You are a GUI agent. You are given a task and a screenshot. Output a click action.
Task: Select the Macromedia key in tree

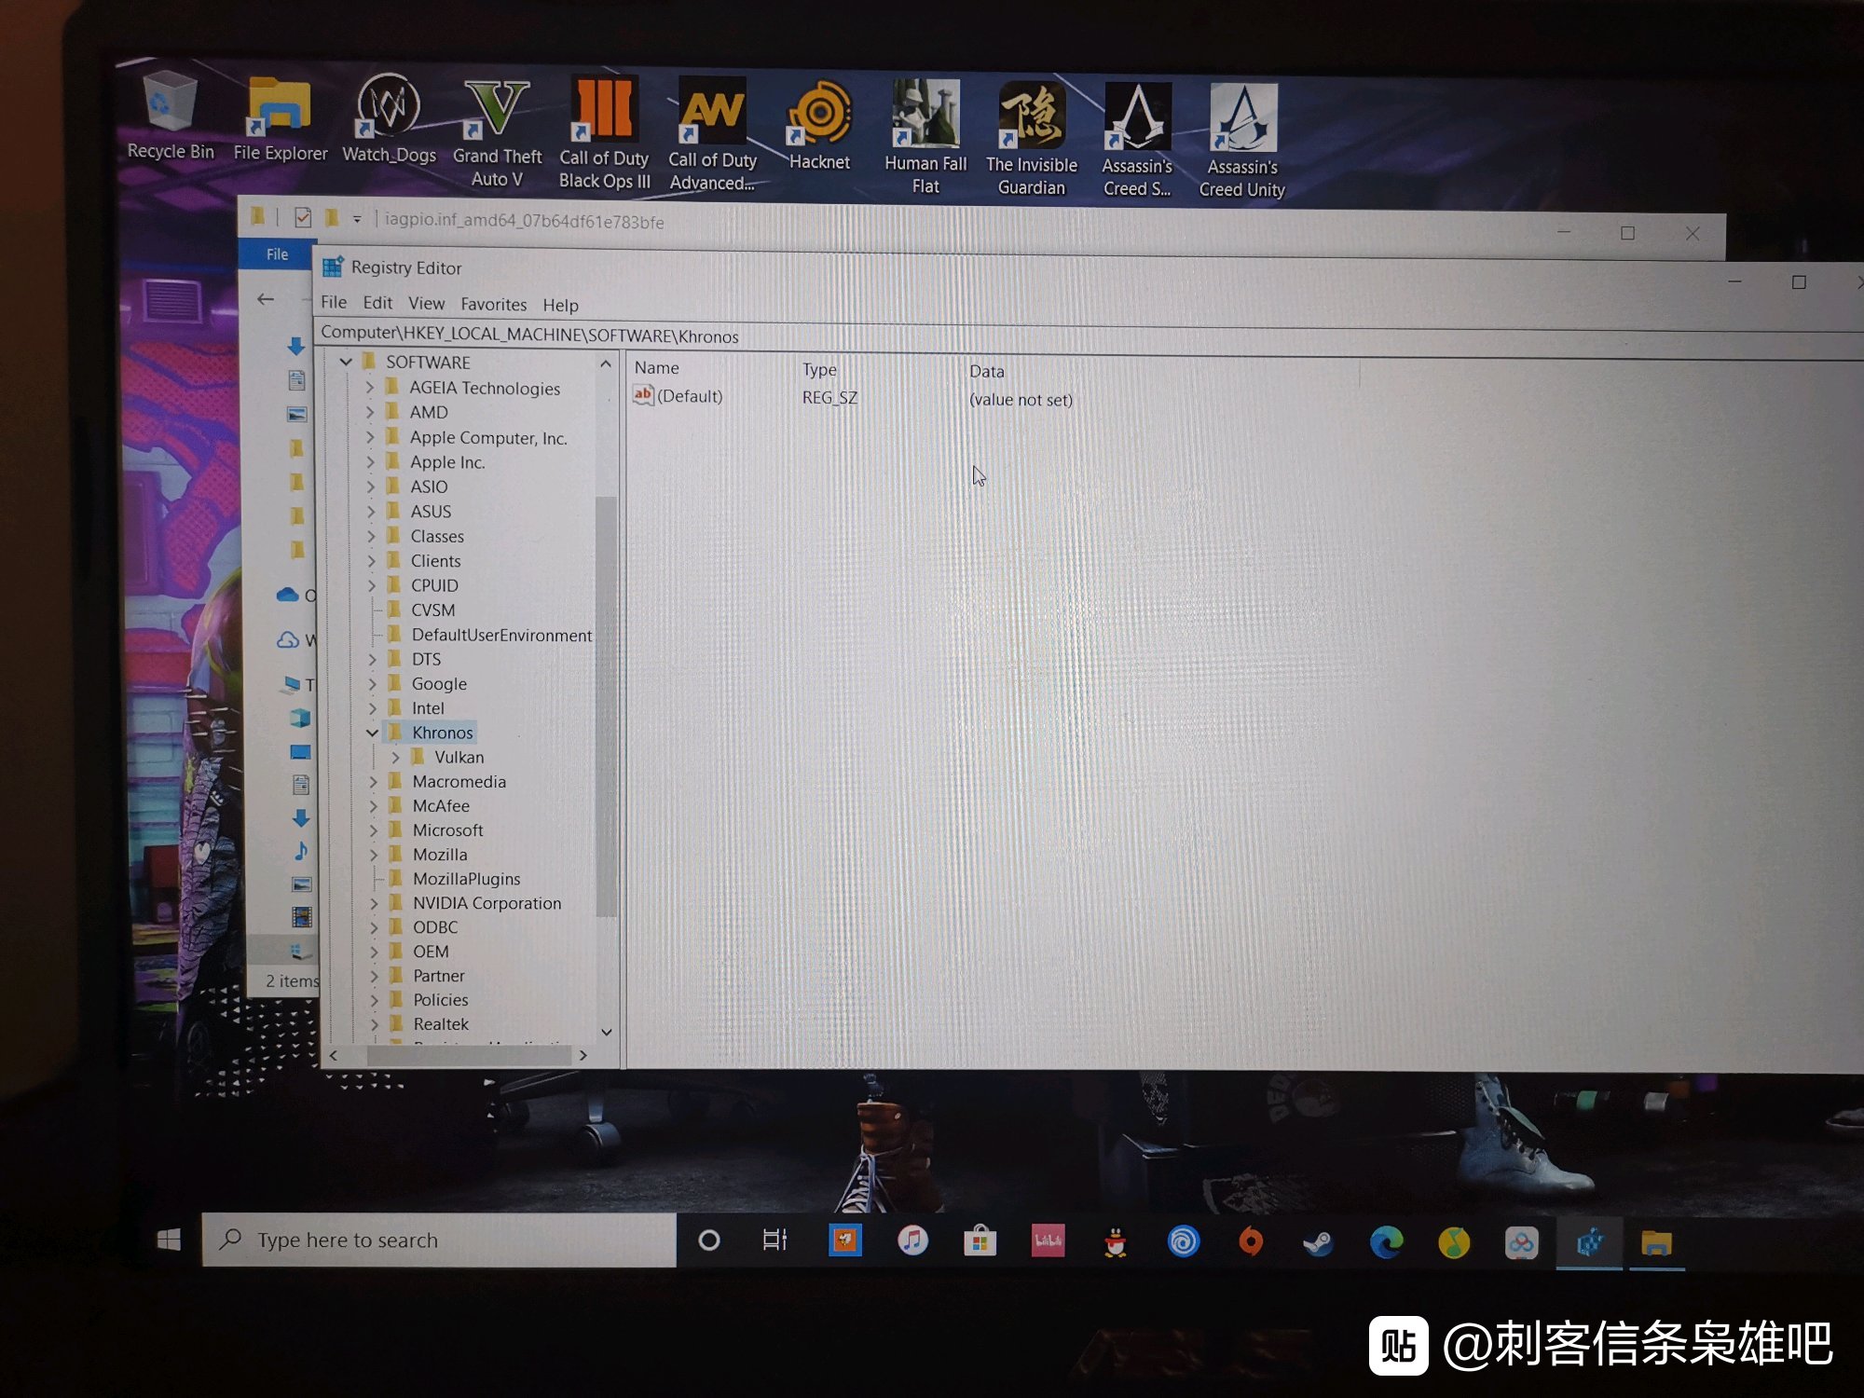point(459,781)
